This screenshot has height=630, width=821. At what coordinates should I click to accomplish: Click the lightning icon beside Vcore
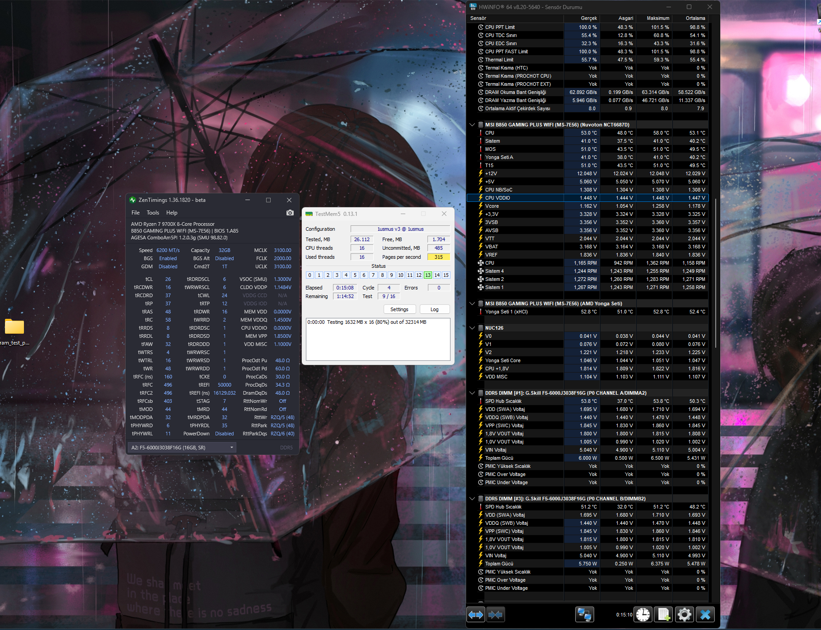[481, 206]
